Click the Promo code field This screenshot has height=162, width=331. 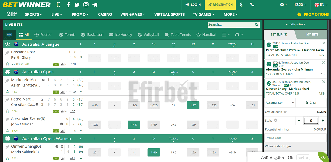click(x=295, y=138)
